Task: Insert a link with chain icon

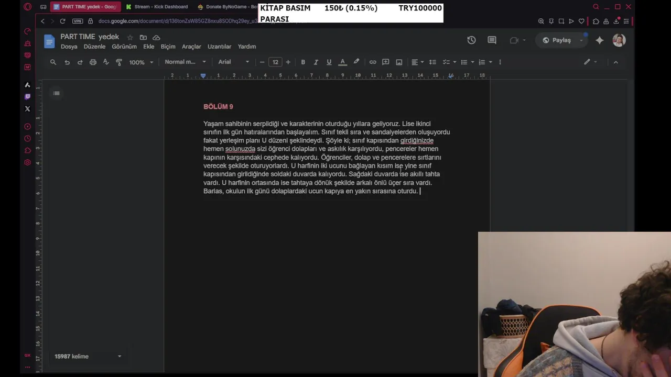Action: tap(373, 62)
